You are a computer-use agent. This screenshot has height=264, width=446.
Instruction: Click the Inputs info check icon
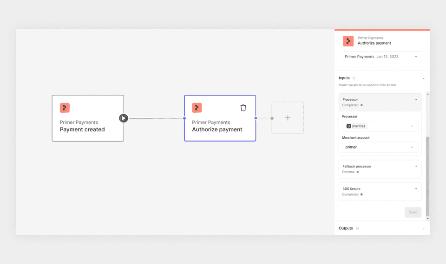click(x=354, y=78)
